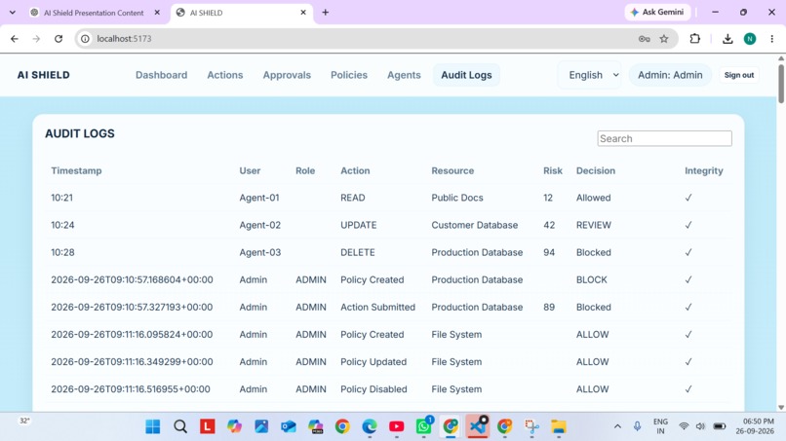
Task: Open Windows taskbar search
Action: 180,426
